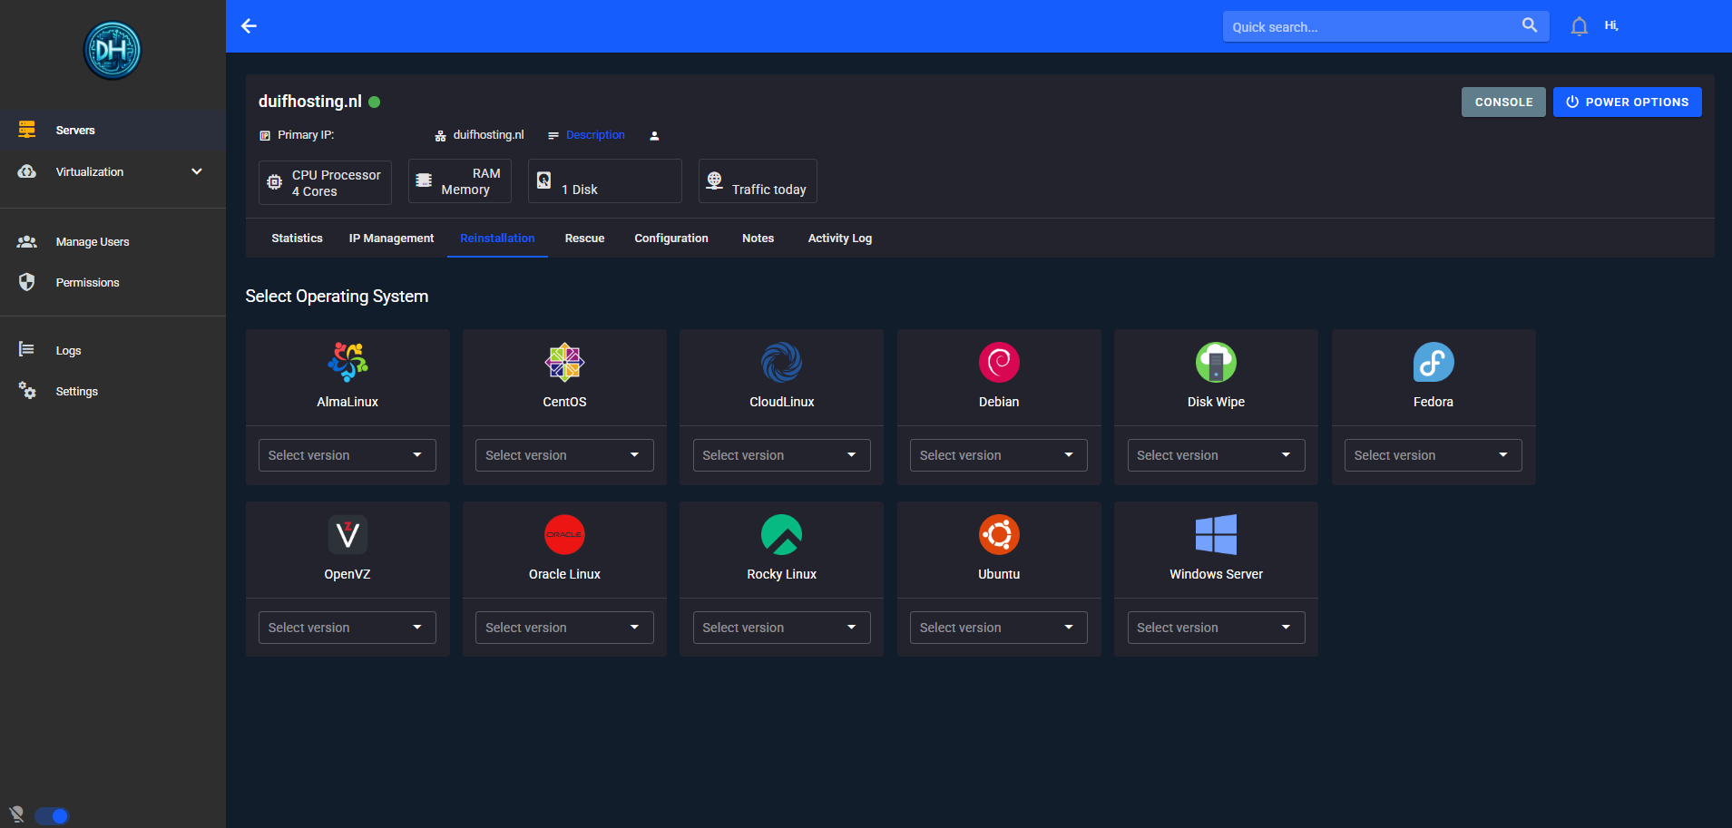This screenshot has height=828, width=1732.
Task: Toggle the green status dot beside duifhosting.nl
Action: 375,102
